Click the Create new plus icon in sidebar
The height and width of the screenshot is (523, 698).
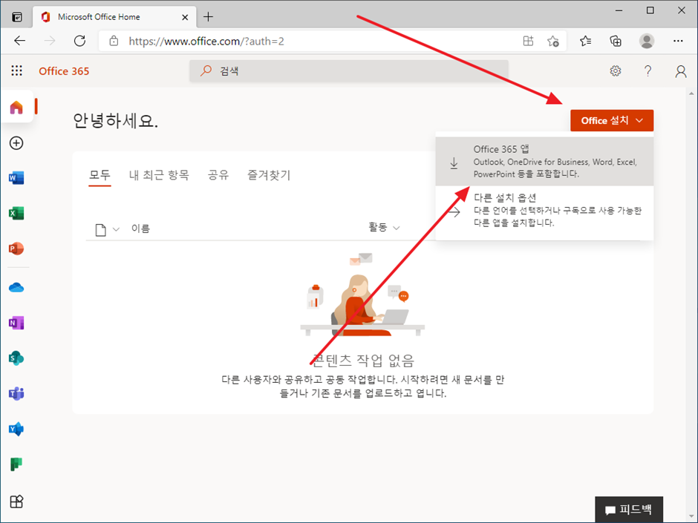tap(16, 143)
